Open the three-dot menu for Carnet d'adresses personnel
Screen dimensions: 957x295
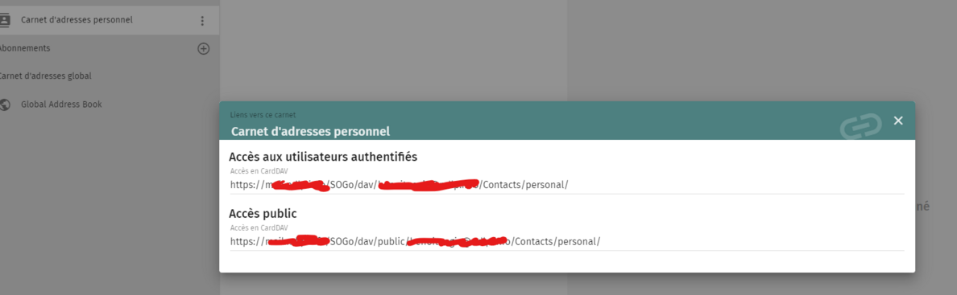[x=203, y=21]
